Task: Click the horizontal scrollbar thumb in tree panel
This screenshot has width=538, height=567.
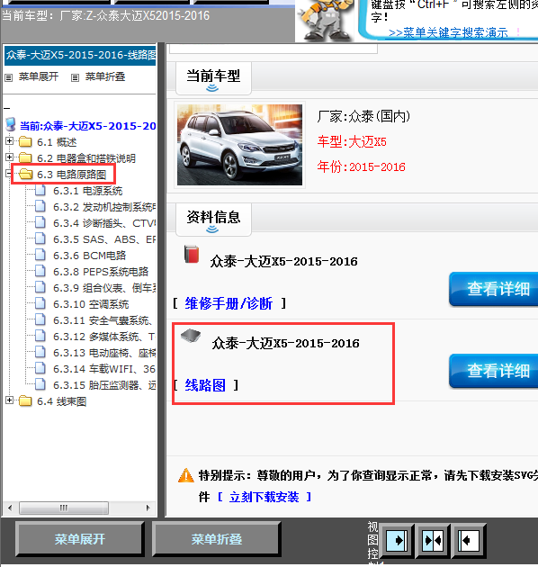Action: [x=64, y=508]
